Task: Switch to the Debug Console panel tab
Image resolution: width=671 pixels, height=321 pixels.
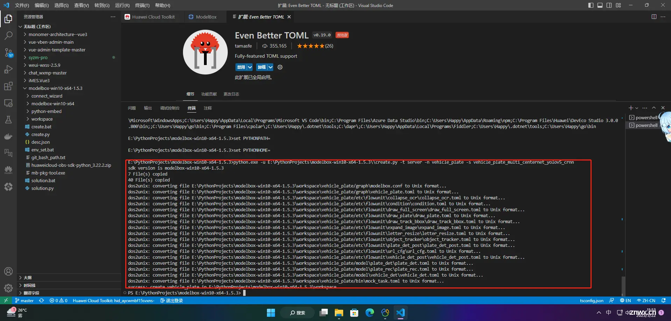Action: coord(170,108)
